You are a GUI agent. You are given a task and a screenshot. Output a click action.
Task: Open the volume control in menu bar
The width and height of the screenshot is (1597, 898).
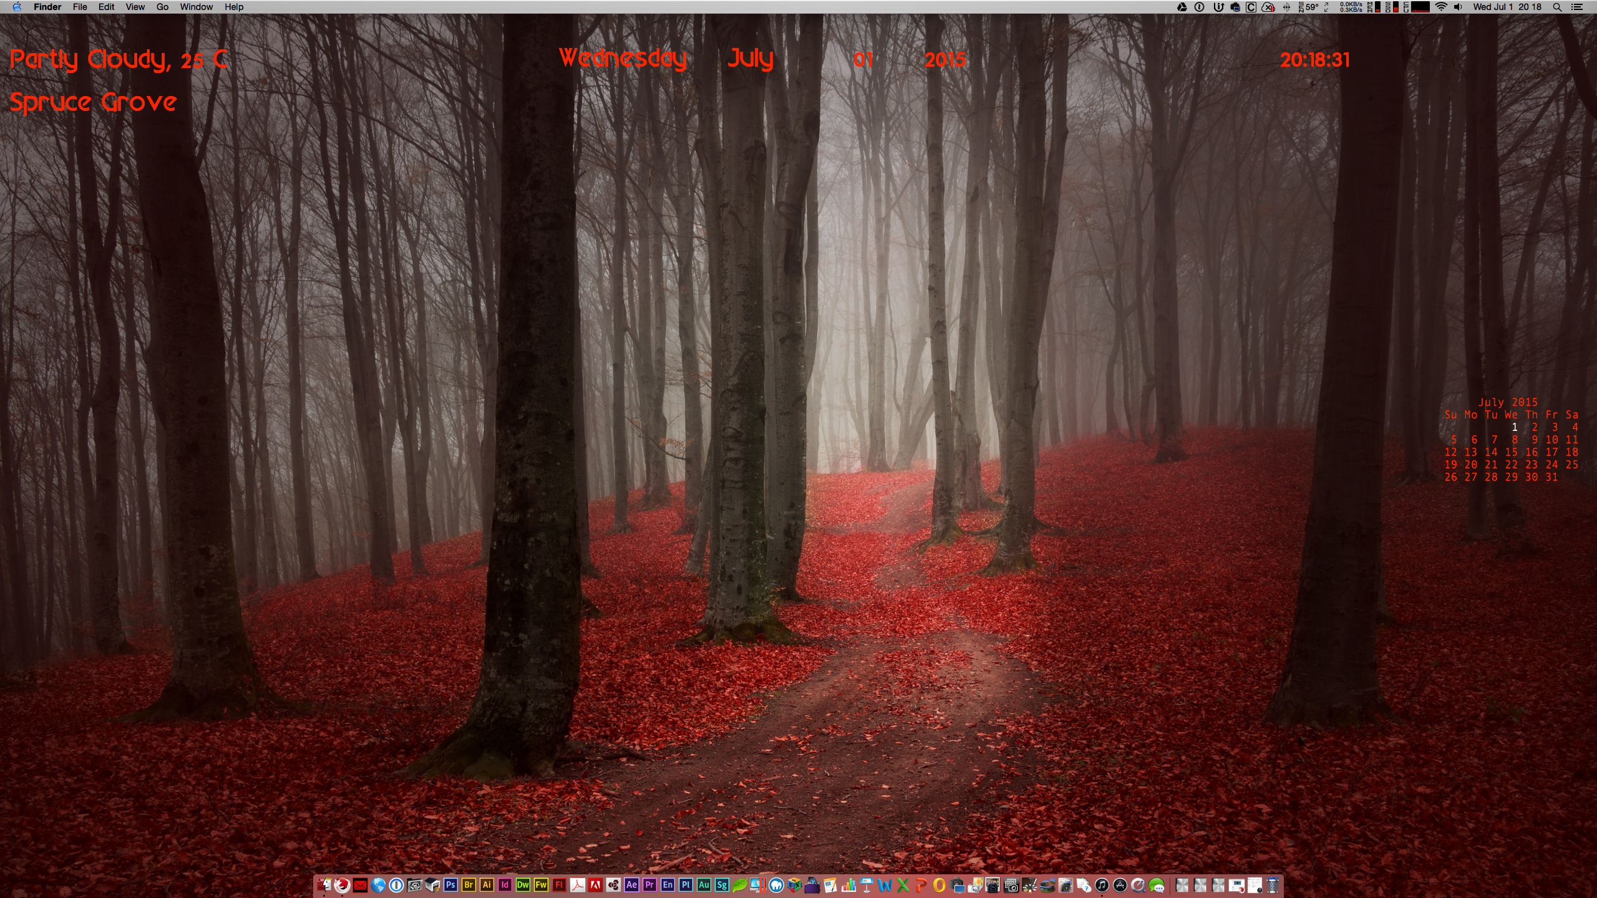point(1458,7)
